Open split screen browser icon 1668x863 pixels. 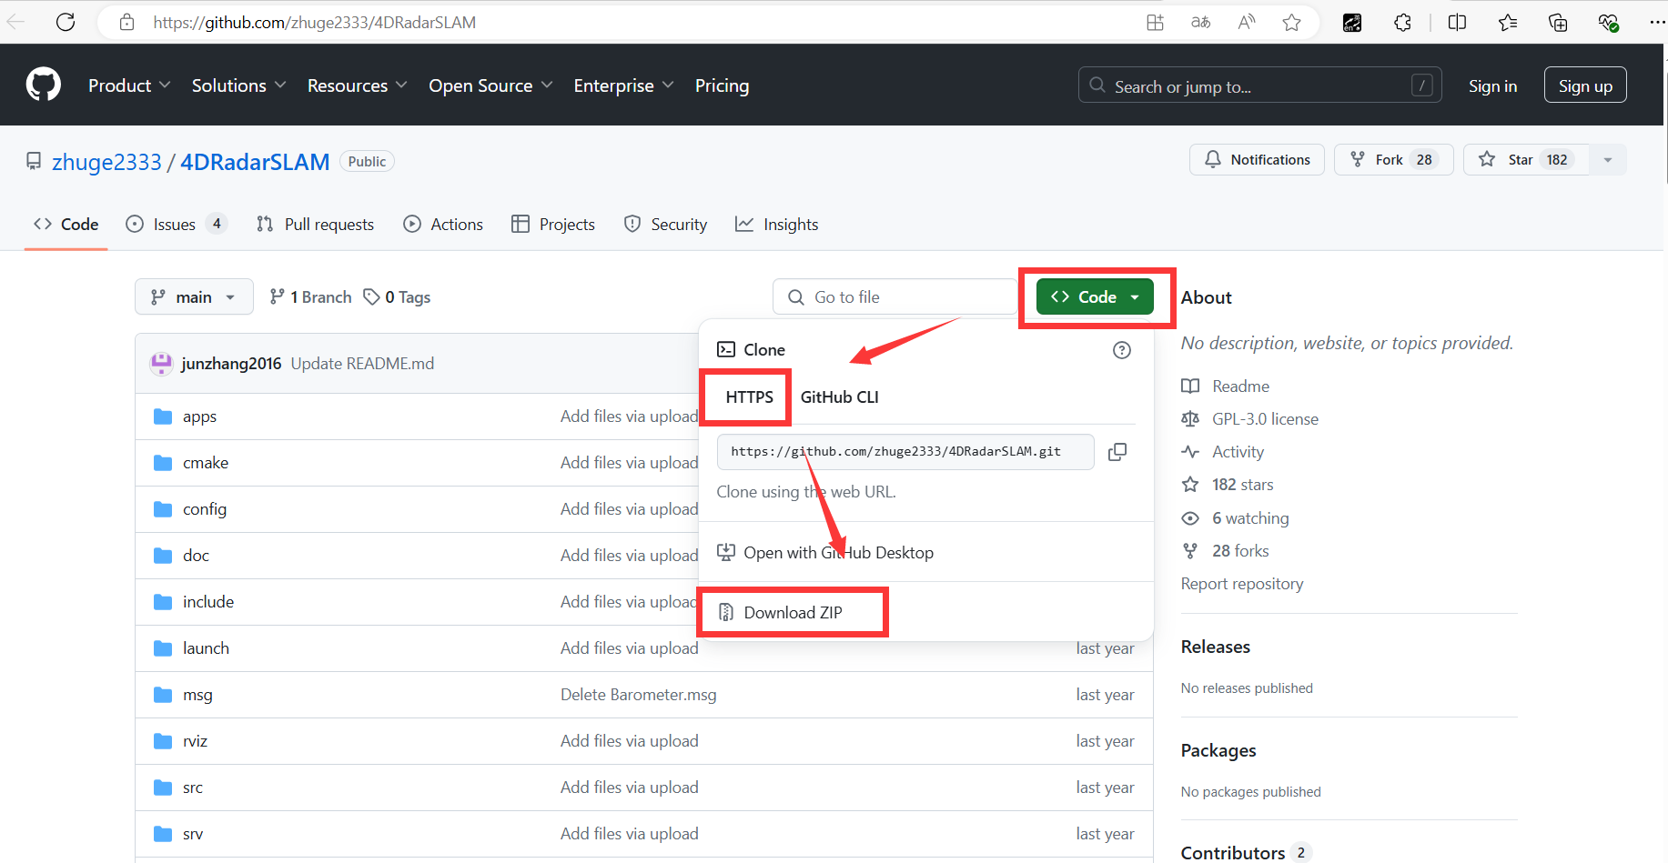1457,23
